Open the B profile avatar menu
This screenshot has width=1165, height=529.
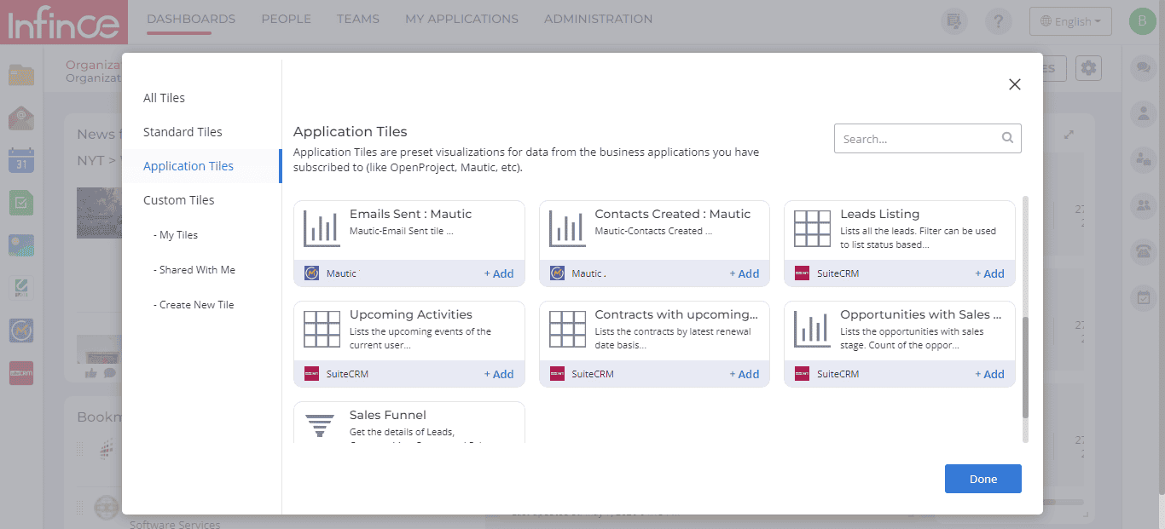coord(1142,20)
